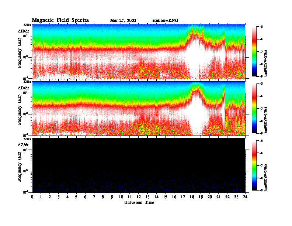Click the dH/dt spectrogram plot area
292x226 pixels.
click(x=139, y=51)
